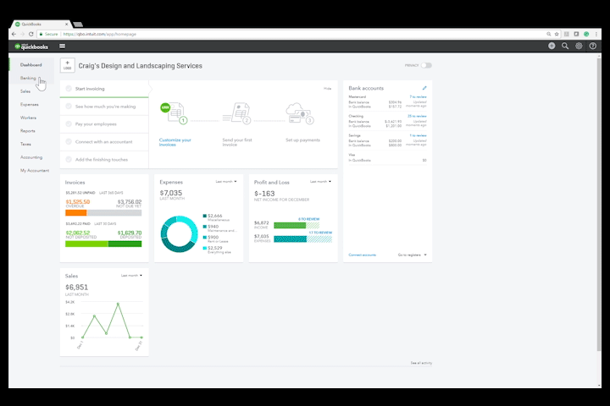The image size is (610, 406).
Task: Open the Go to registers dropdown
Action: click(412, 255)
